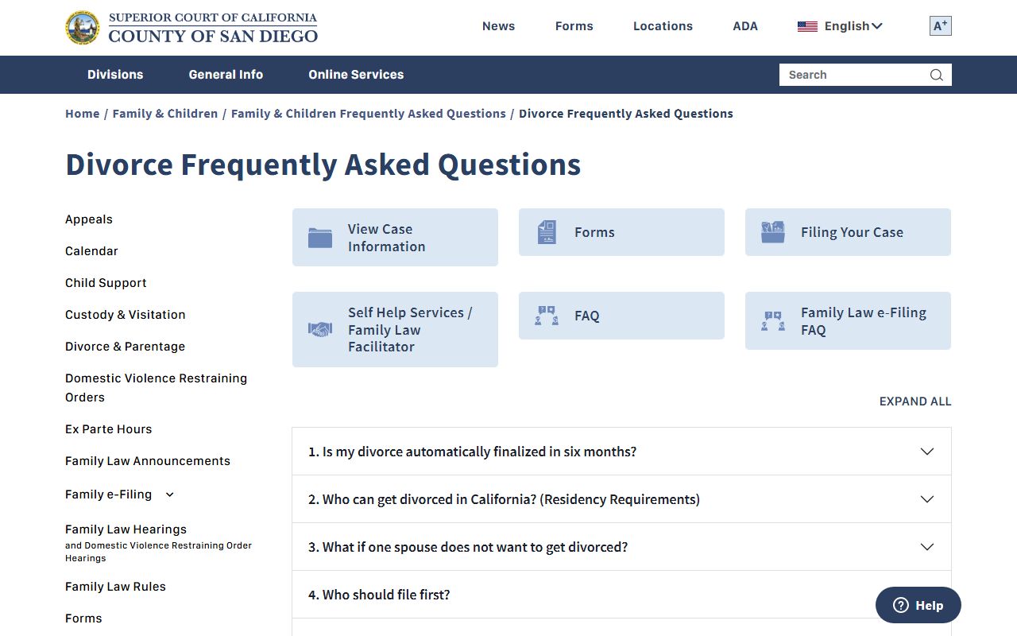The height and width of the screenshot is (636, 1017).
Task: Click the San Diego Superior Court seal logo
Action: [x=83, y=28]
